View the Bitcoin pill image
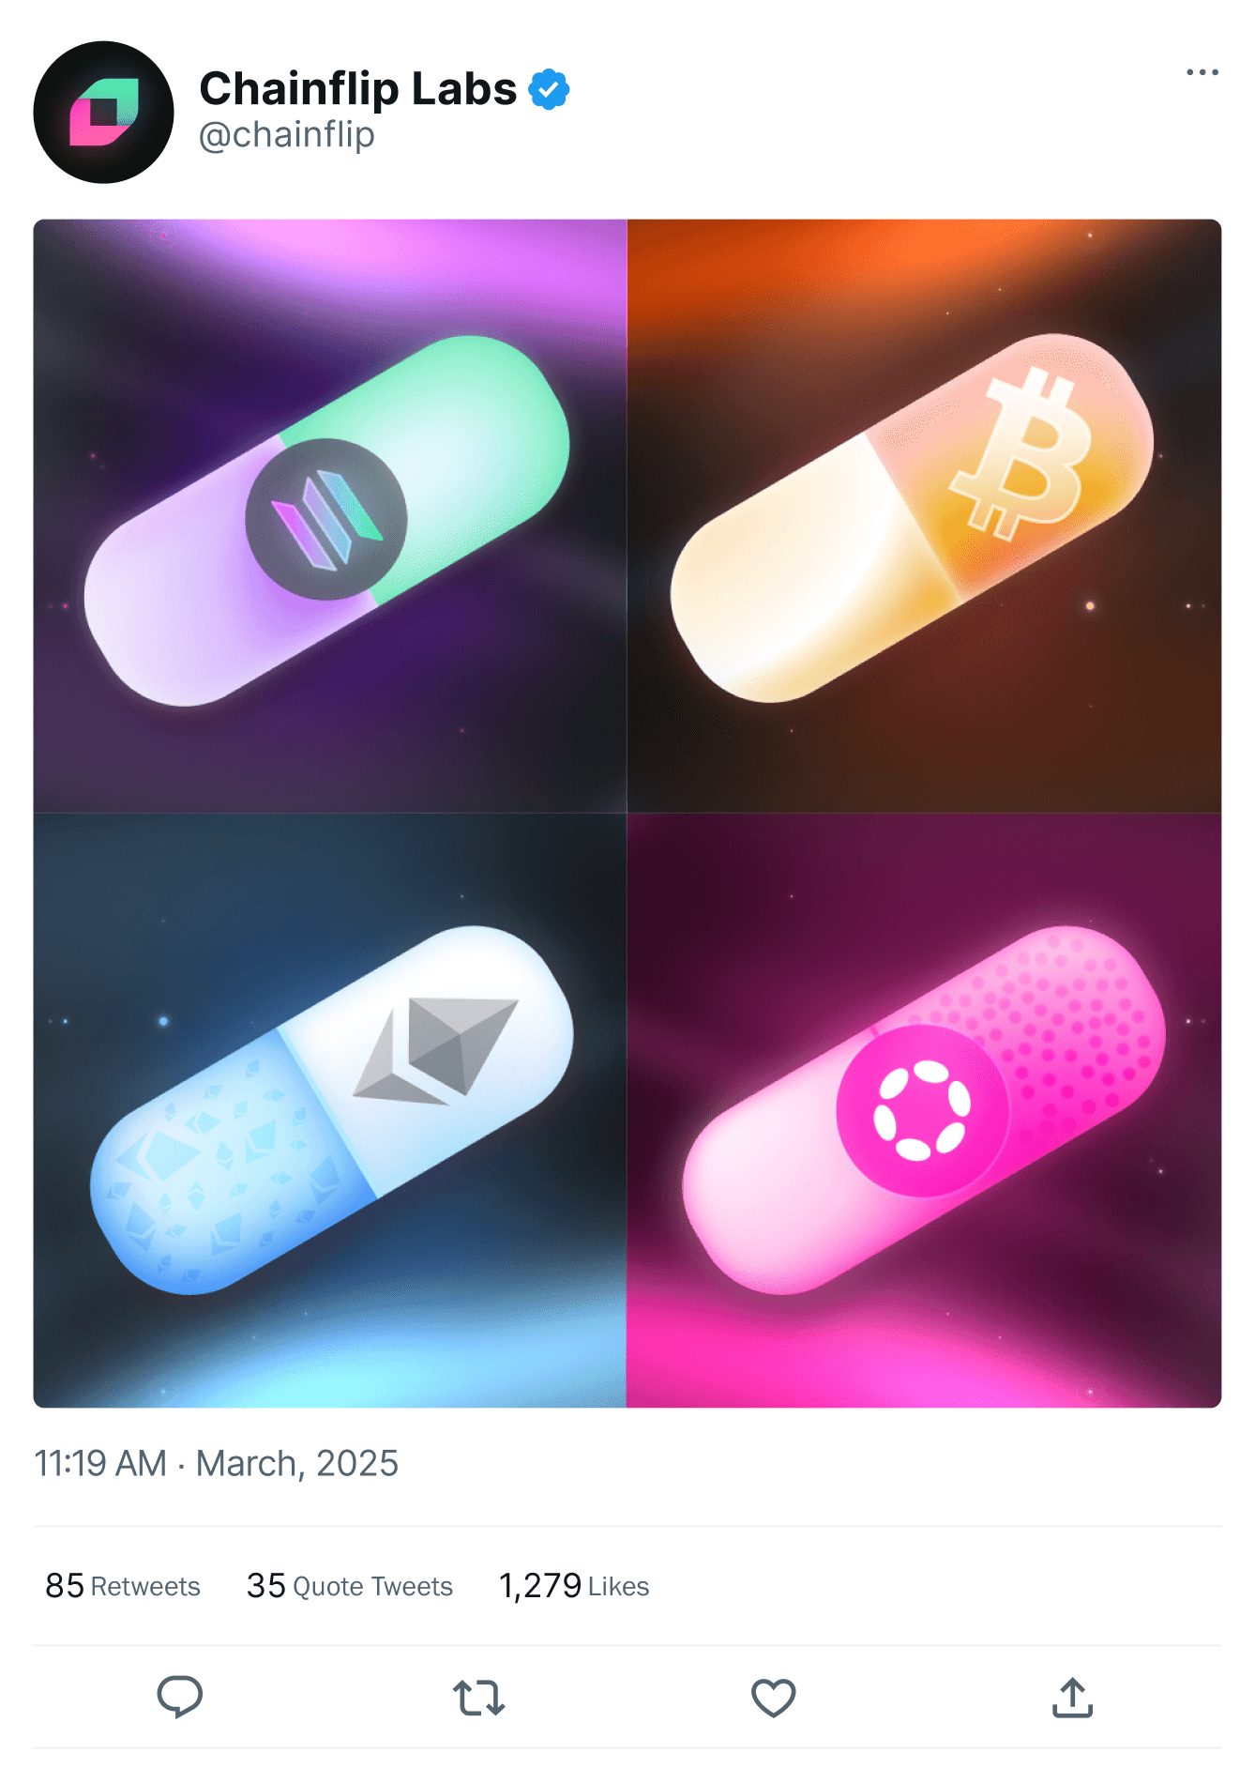 coord(924,516)
